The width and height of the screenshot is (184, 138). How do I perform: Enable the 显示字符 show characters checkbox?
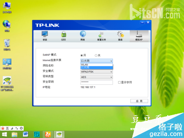[x=119, y=82]
